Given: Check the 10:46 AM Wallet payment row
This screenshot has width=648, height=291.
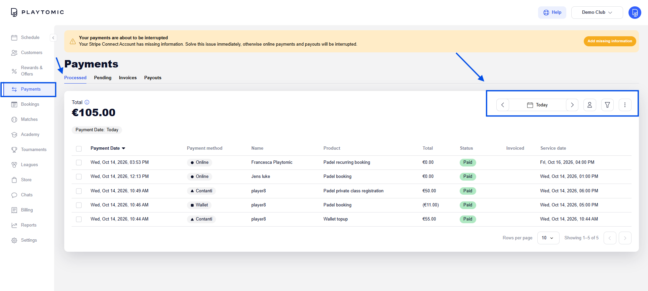Looking at the screenshot, I should click(79, 205).
